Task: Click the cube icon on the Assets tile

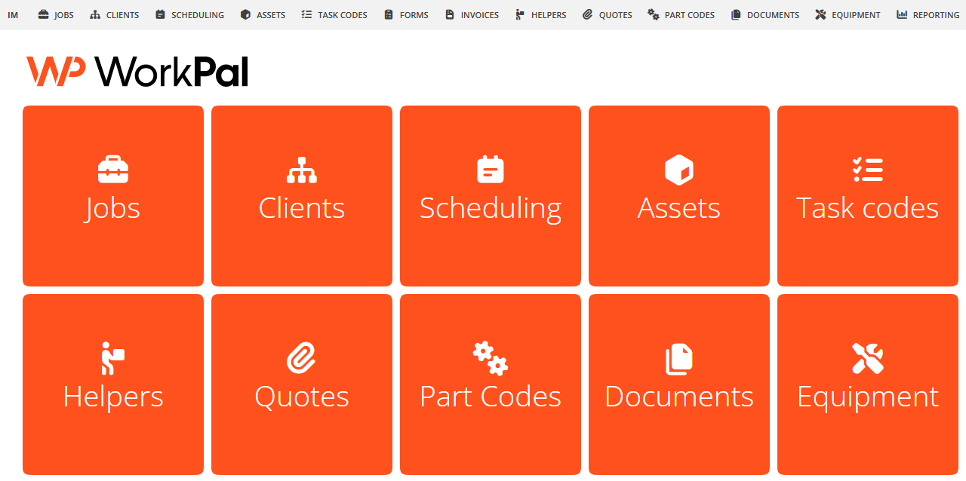Action: point(679,170)
